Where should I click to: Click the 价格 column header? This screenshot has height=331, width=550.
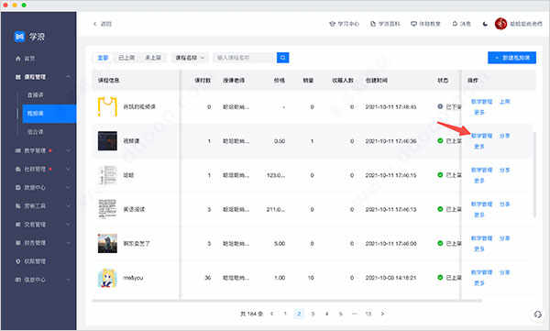(280, 81)
